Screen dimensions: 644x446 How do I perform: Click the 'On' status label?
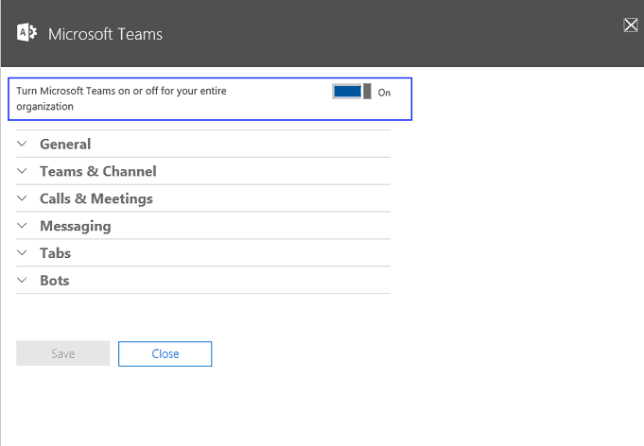pos(384,93)
